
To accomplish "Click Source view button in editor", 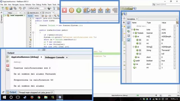I will [30, 16].
